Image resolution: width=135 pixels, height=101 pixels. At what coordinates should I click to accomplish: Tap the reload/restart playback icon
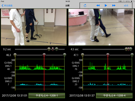point(85,6)
